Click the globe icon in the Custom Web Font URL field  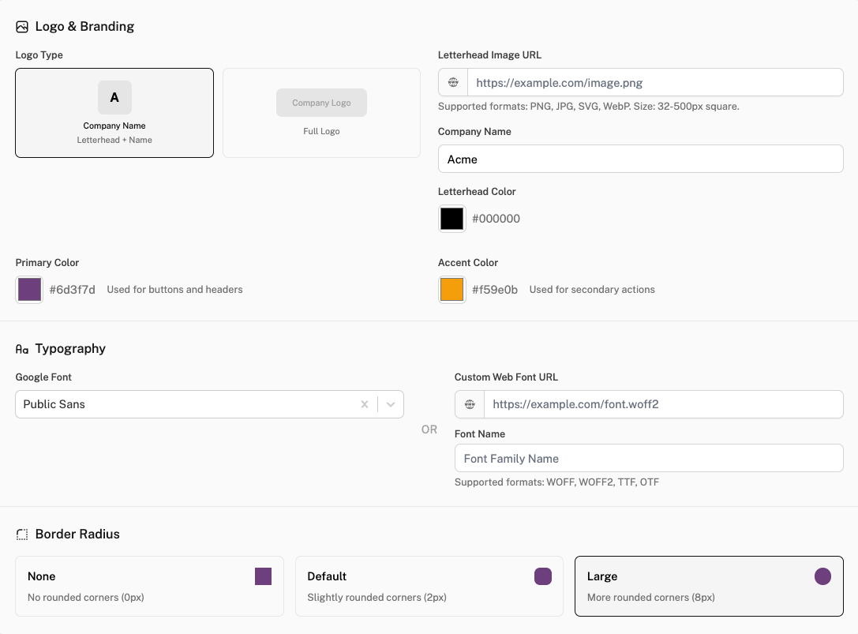click(469, 403)
